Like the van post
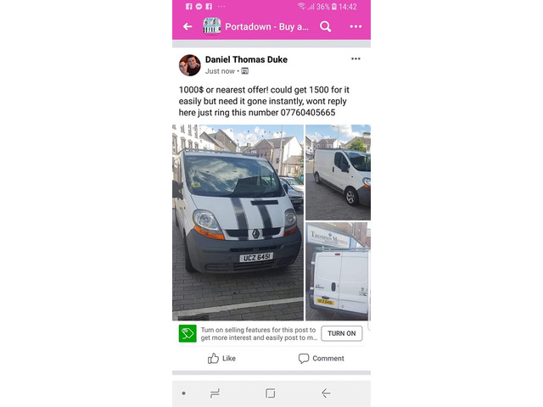This screenshot has height=407, width=543. (x=221, y=359)
